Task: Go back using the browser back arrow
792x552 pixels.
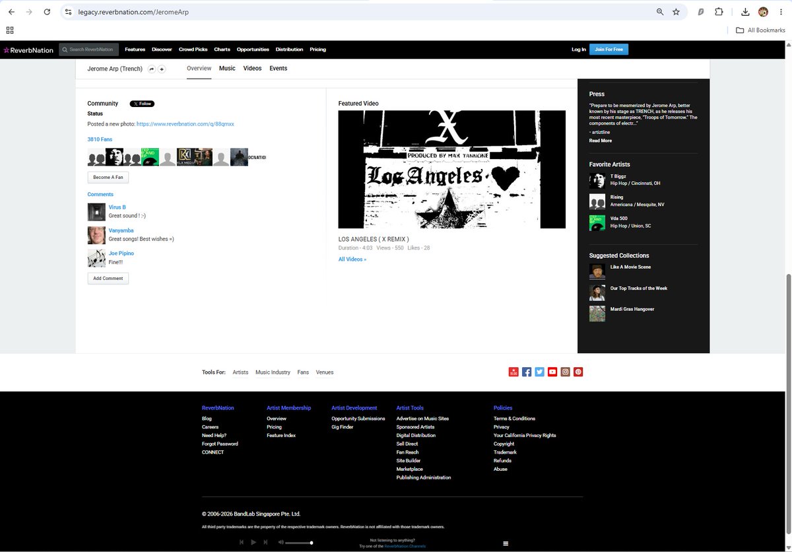Action: tap(11, 12)
